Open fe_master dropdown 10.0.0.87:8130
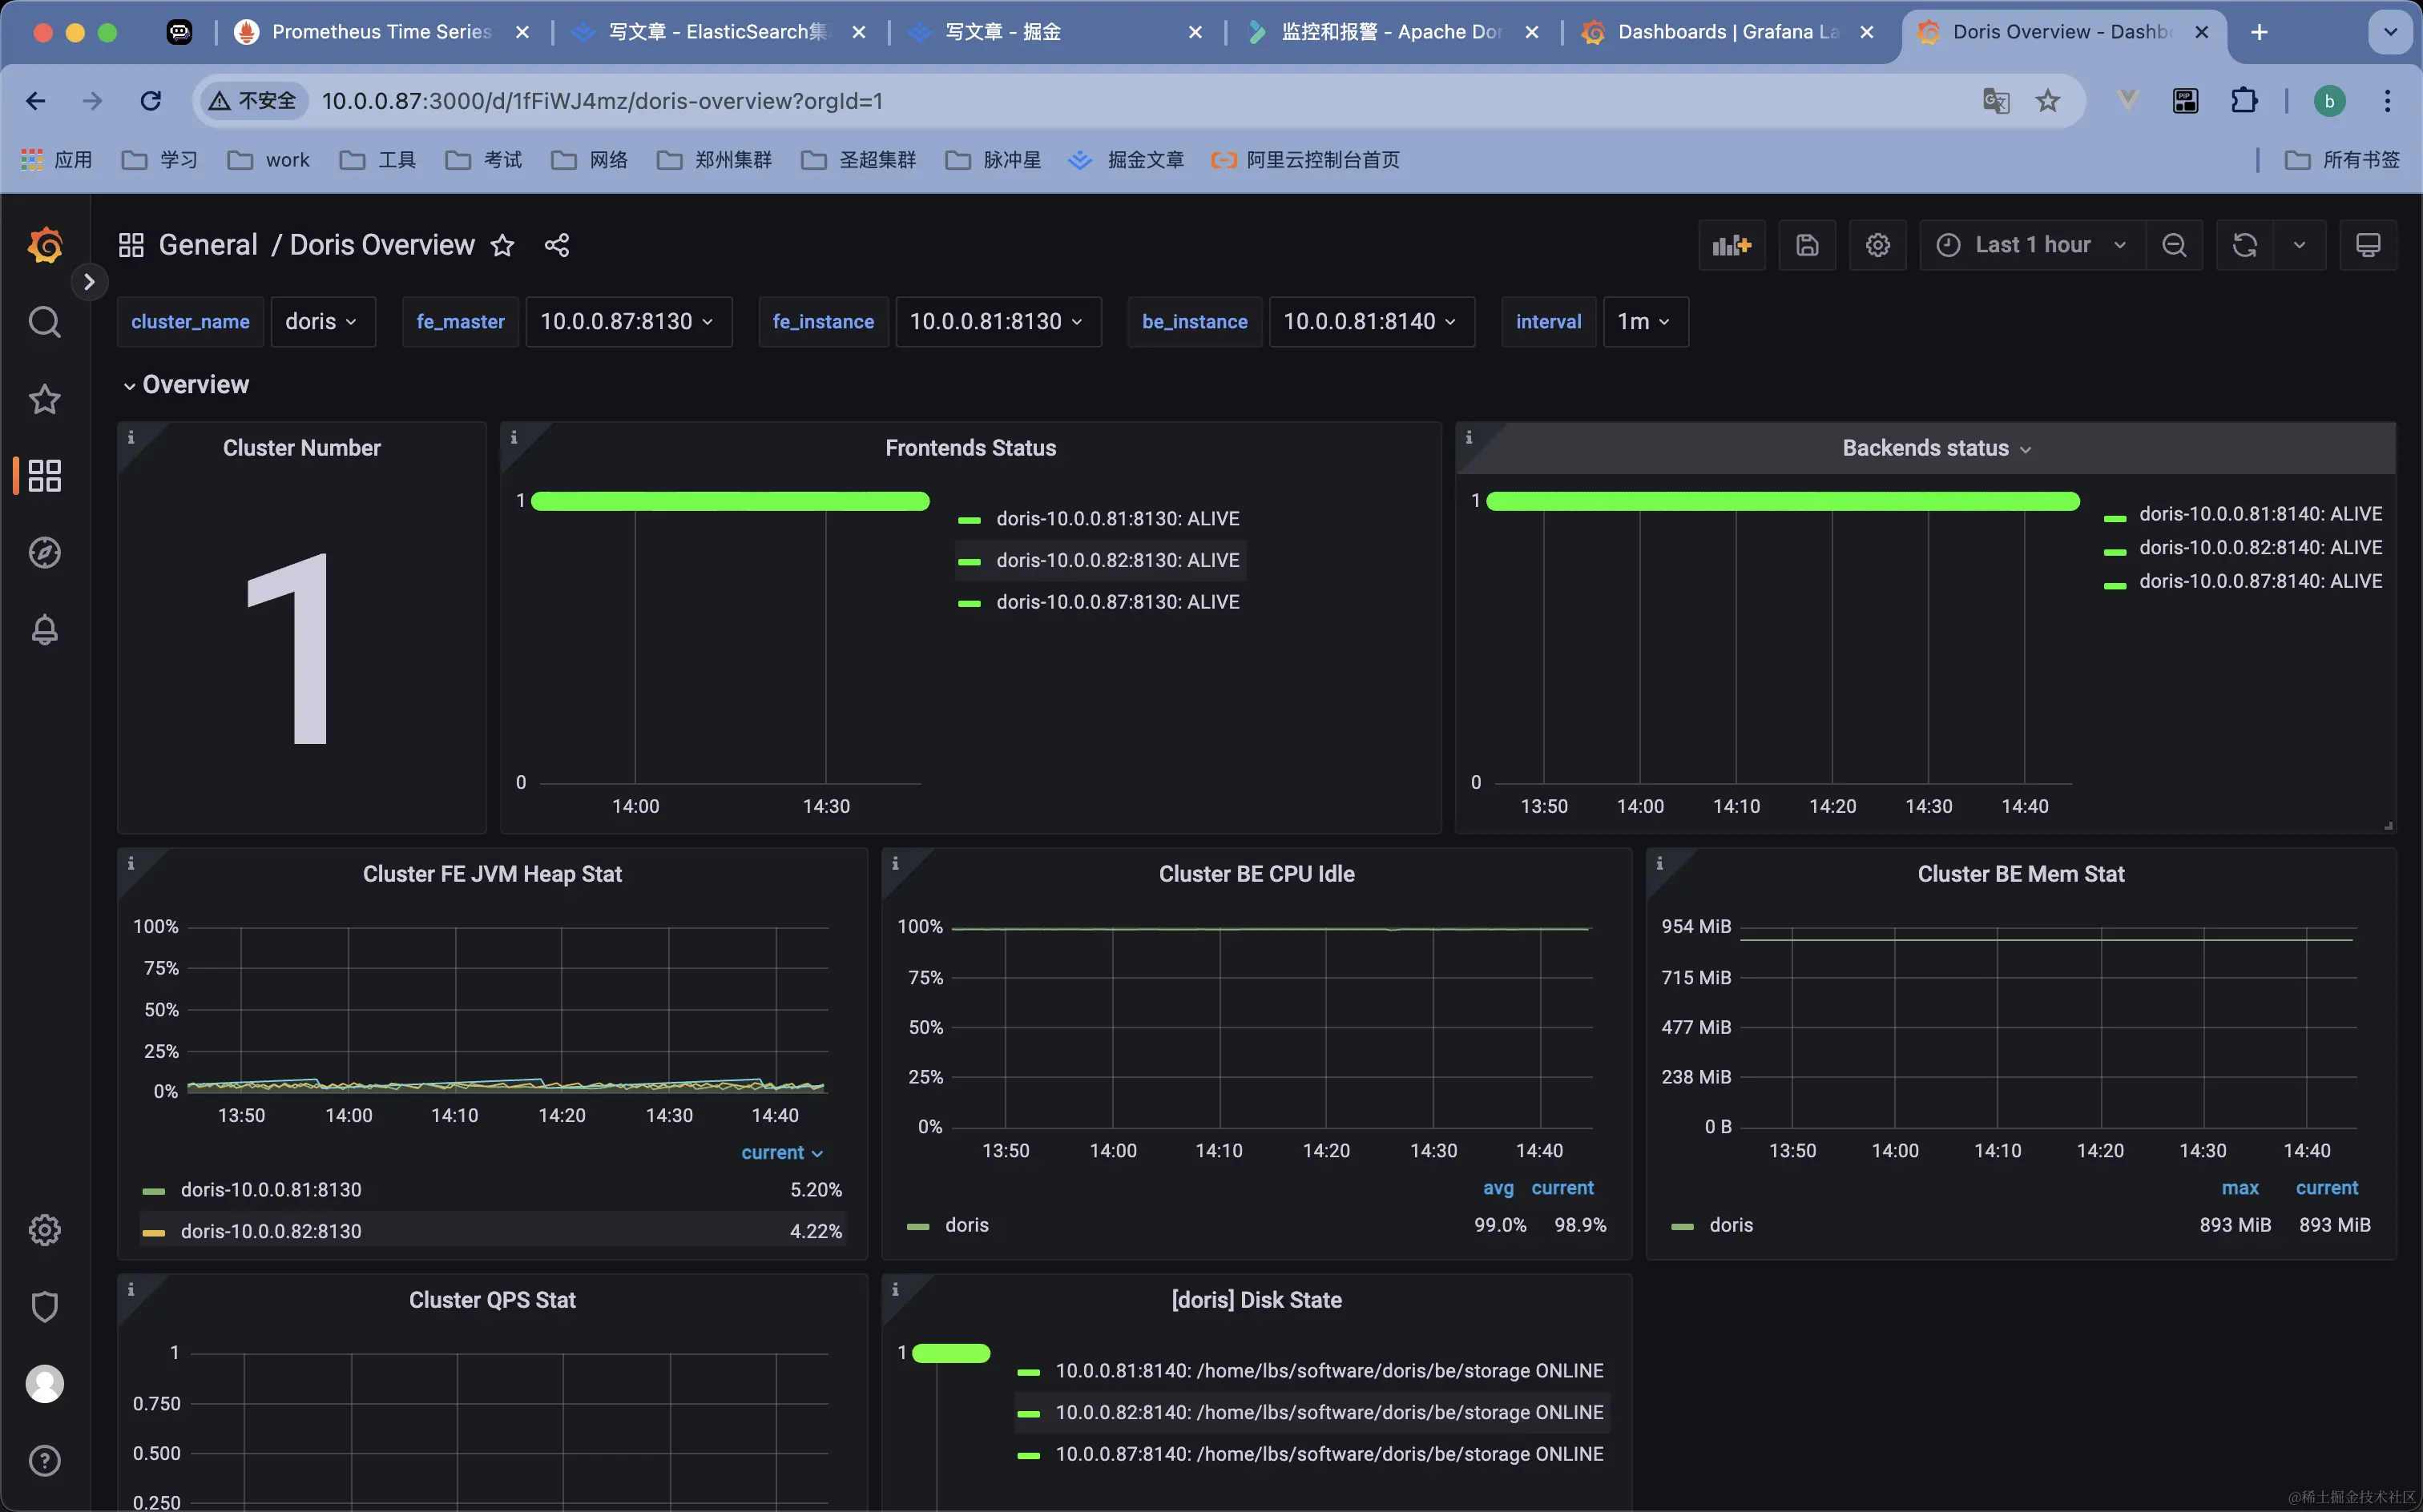 pos(628,322)
